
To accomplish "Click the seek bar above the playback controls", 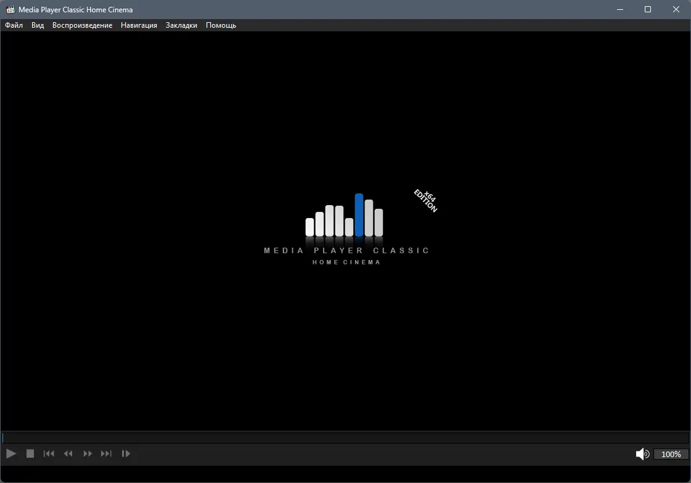I will [x=345, y=437].
